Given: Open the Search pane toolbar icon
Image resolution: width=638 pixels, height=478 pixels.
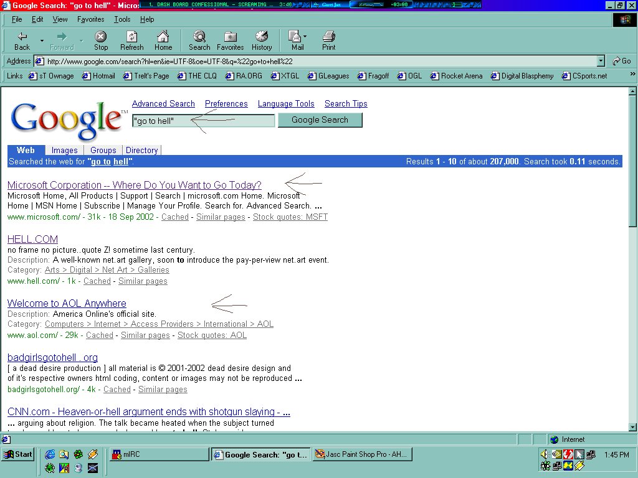Looking at the screenshot, I should pyautogui.click(x=199, y=40).
